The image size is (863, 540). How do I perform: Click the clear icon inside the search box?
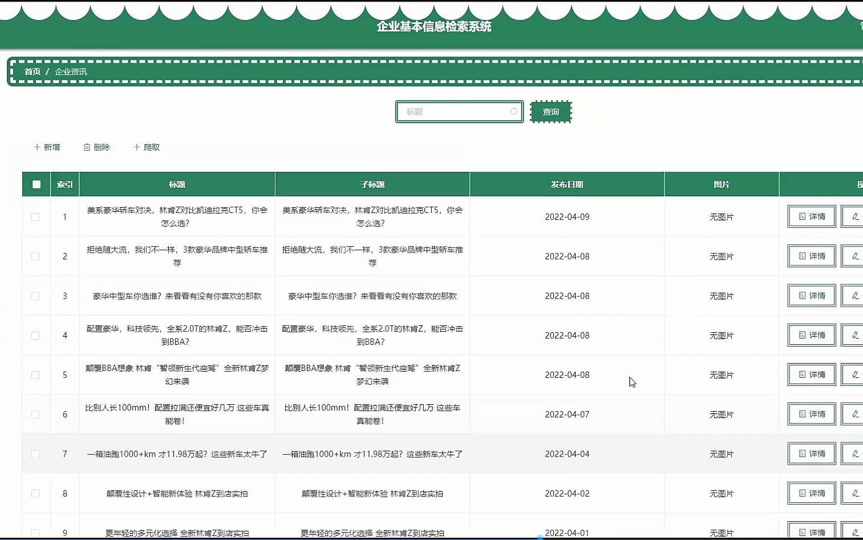tap(514, 112)
